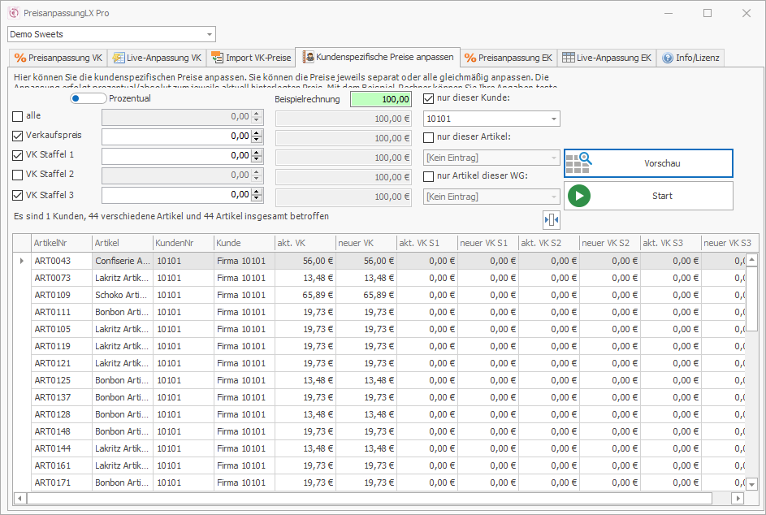
Task: Click the column-width fit icon above the table
Action: pos(552,220)
